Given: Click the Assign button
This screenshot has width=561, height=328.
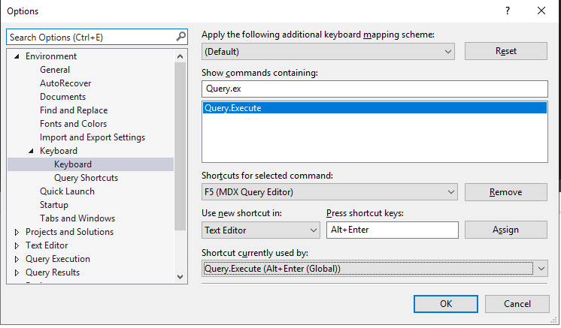Looking at the screenshot, I should click(x=506, y=230).
